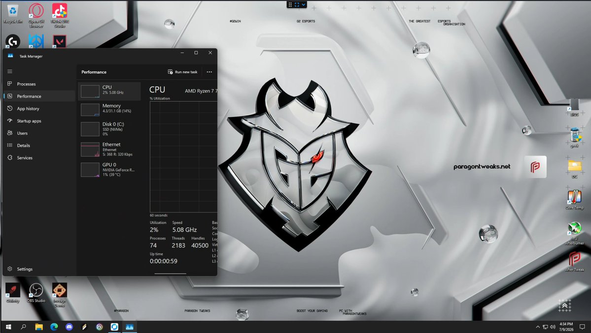The width and height of the screenshot is (591, 333).
Task: Open the Oblivity desktop shortcut
Action: [x=13, y=293]
